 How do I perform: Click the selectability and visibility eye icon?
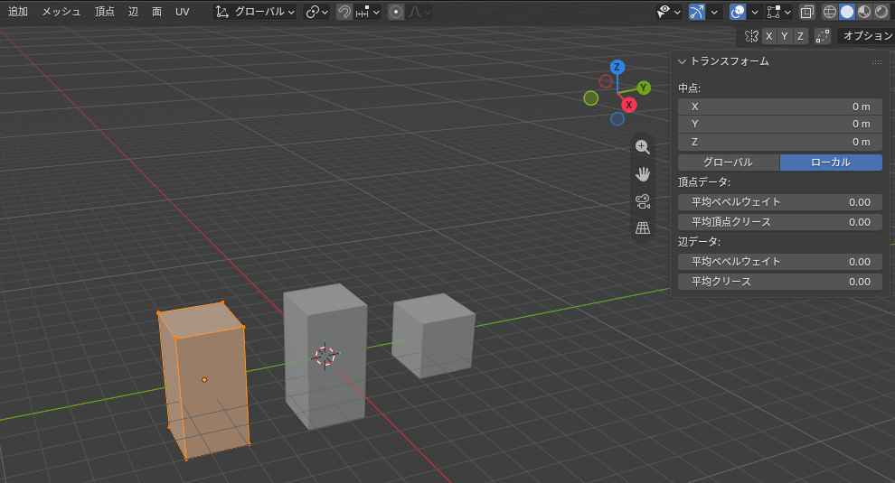tap(668, 12)
